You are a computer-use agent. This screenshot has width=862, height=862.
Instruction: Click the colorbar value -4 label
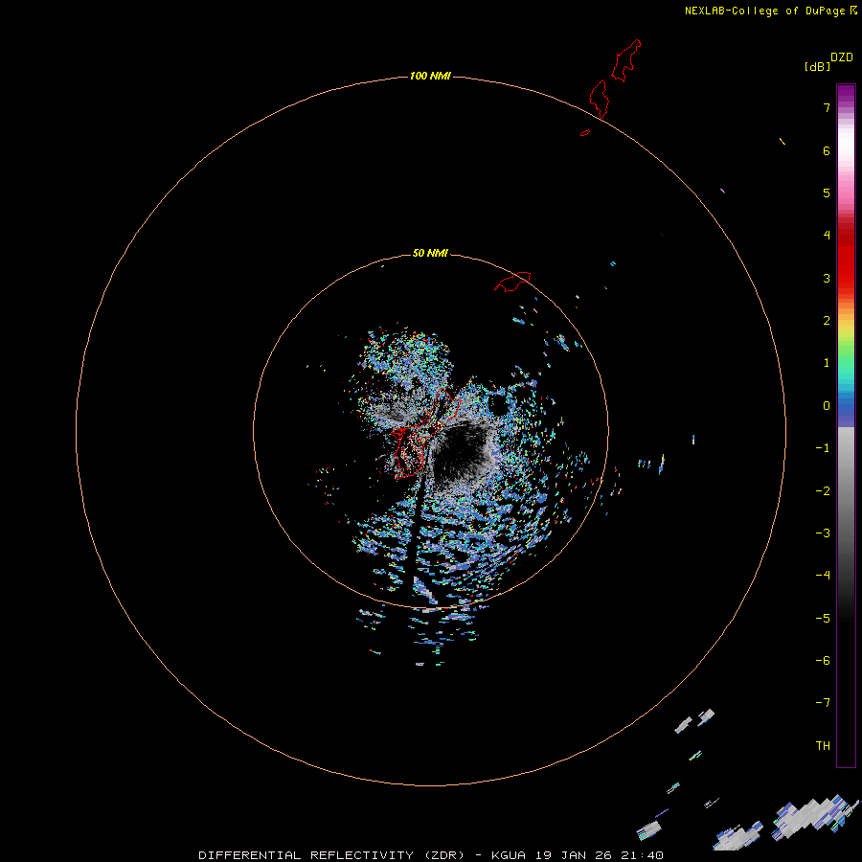[823, 575]
